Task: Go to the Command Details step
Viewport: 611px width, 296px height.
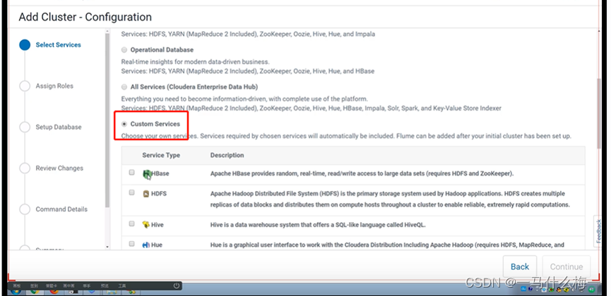Action: 61,209
